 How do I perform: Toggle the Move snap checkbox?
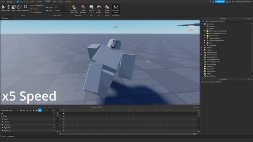[x=47, y=11]
